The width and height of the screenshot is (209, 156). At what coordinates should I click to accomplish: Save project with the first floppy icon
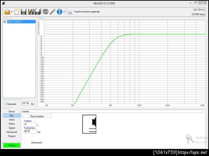(24, 12)
